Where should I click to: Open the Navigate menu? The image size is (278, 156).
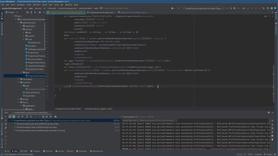click(21, 5)
